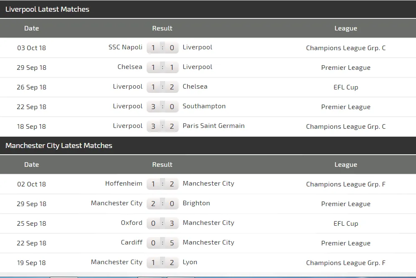Open the Hoffenheim team page
Image resolution: width=416 pixels, height=278 pixels.
click(124, 184)
